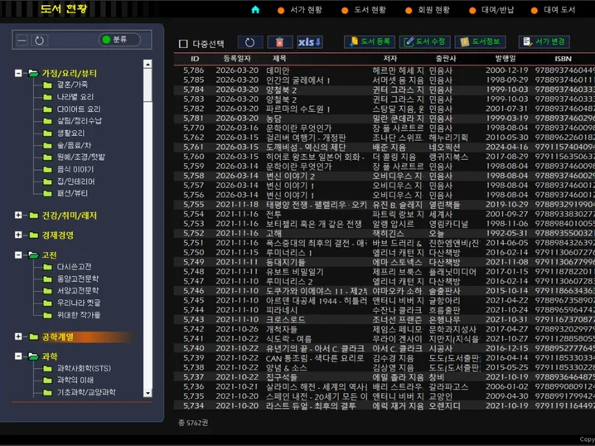Select the 다이어트 요리 subcategory
The width and height of the screenshot is (595, 446).
tap(77, 109)
